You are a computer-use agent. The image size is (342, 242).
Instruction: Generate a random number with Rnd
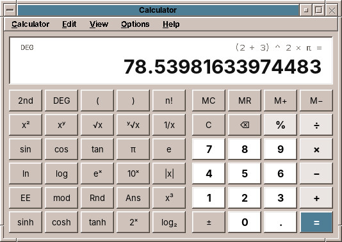coord(97,198)
